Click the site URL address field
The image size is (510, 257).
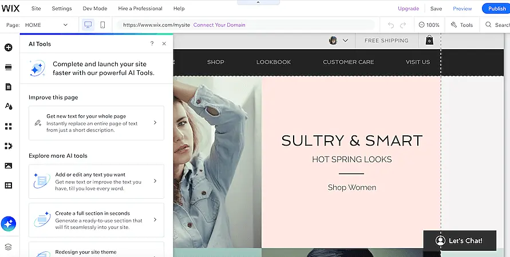pos(246,25)
